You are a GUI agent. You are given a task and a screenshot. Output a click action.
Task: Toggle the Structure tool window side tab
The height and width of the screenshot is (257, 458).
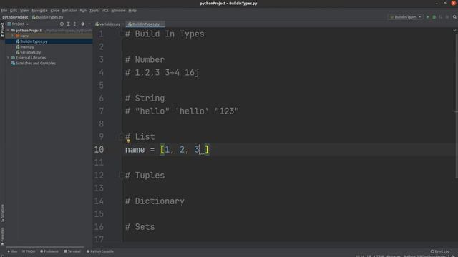coord(2,213)
